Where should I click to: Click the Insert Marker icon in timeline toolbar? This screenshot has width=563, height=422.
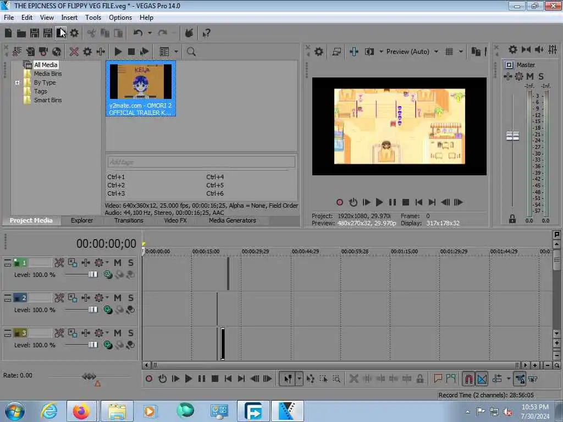point(438,379)
